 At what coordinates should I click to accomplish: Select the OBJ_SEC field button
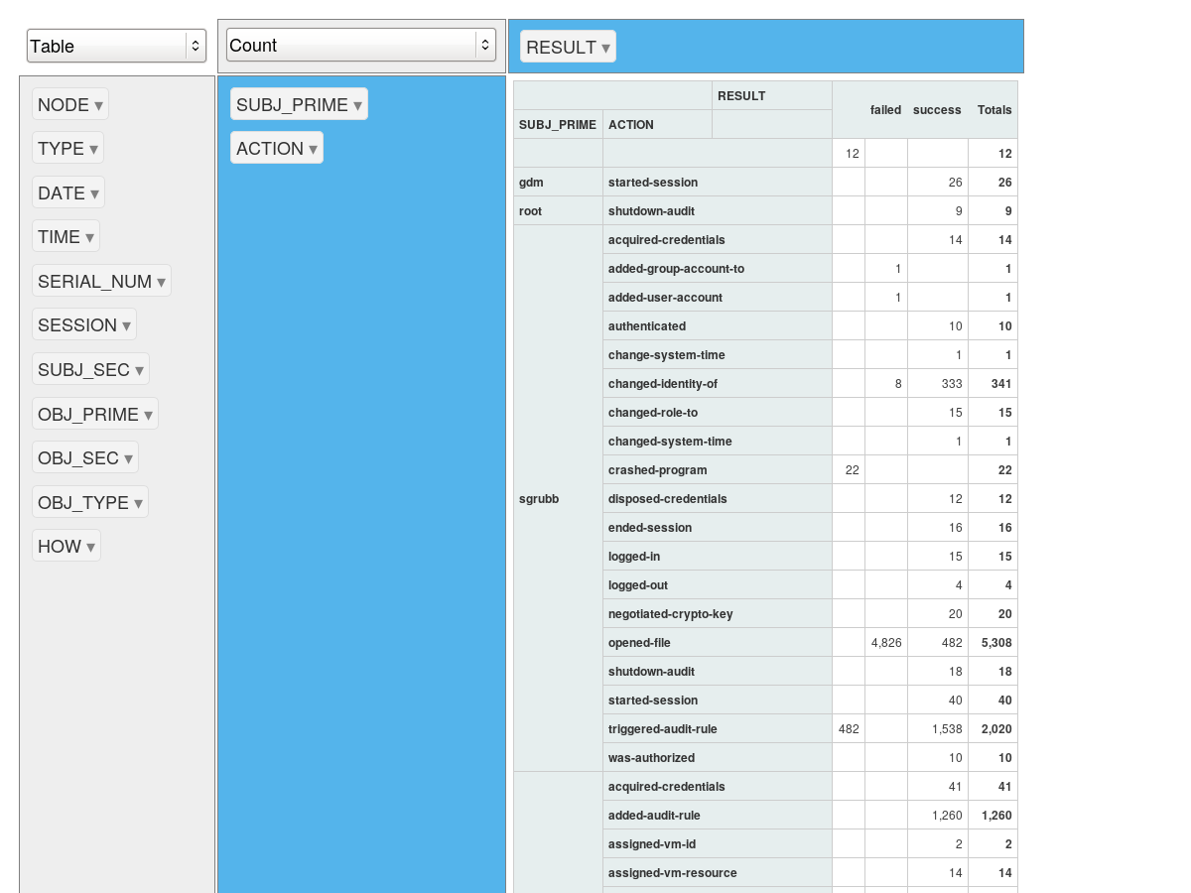[x=85, y=457]
